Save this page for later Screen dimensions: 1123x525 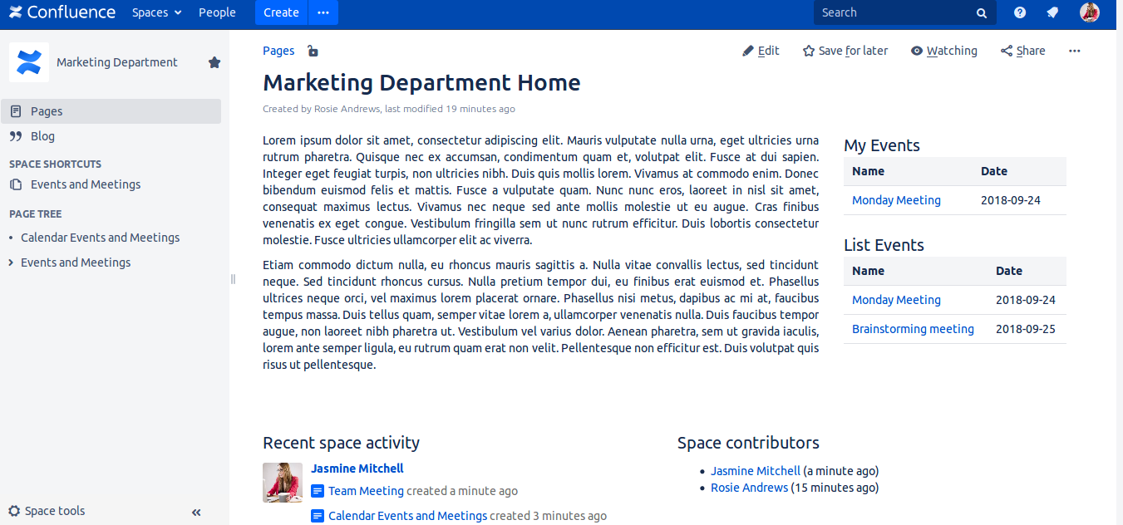point(845,51)
